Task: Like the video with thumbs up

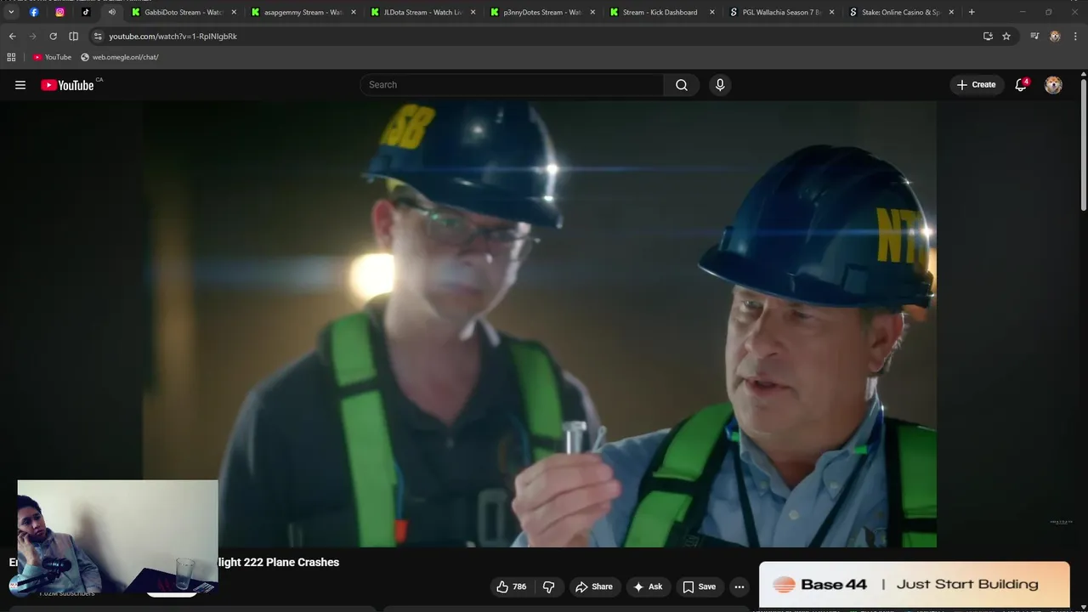Action: coord(512,586)
